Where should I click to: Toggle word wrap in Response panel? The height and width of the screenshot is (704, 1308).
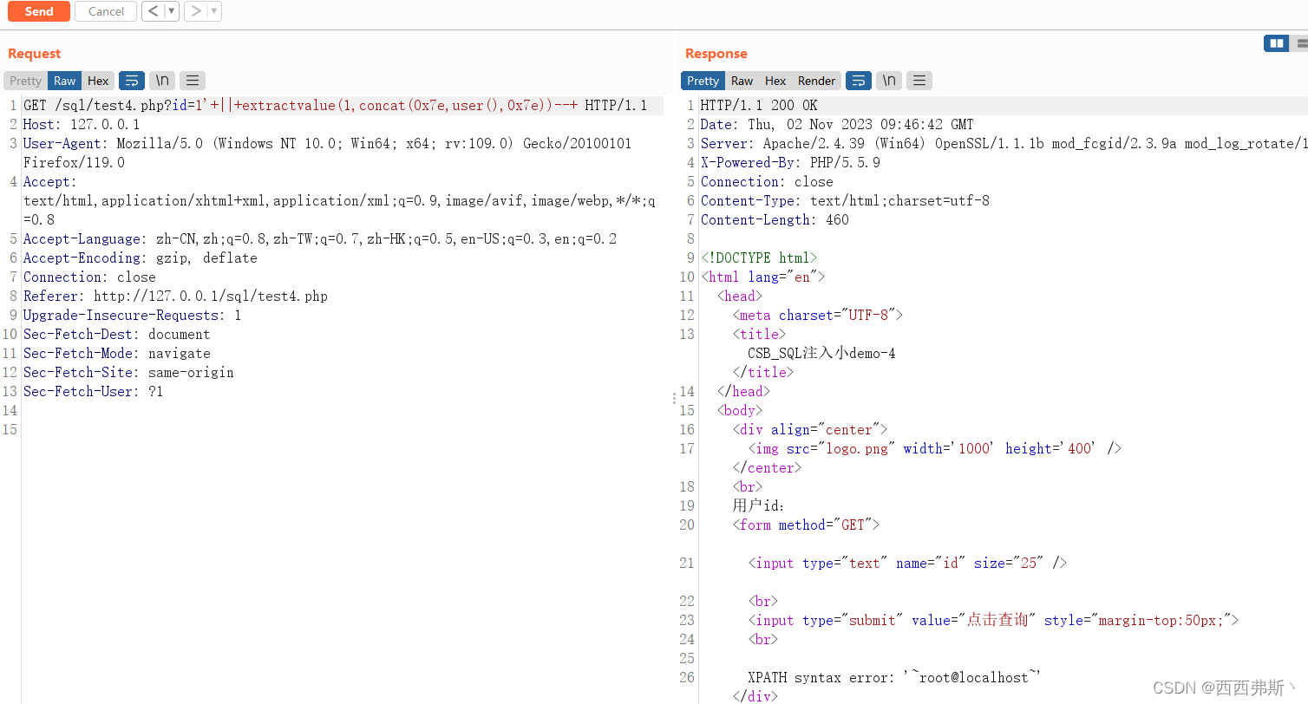(x=859, y=81)
